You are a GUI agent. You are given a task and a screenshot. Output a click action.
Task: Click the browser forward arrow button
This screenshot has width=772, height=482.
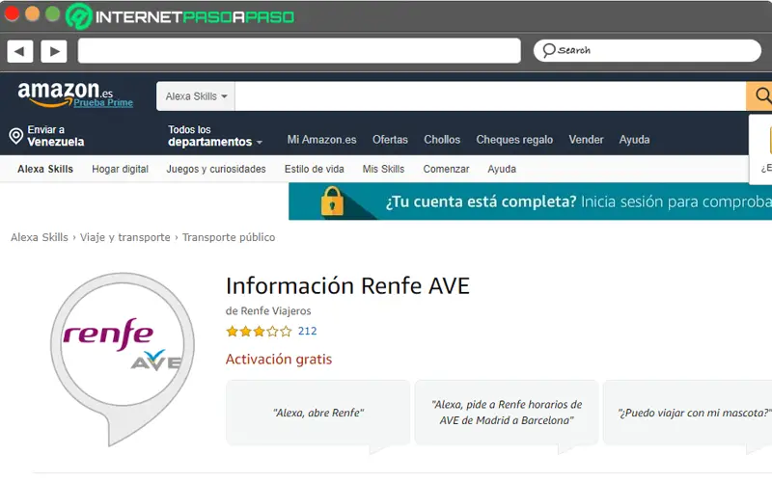(54, 51)
